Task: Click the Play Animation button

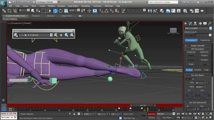Action: point(187,114)
